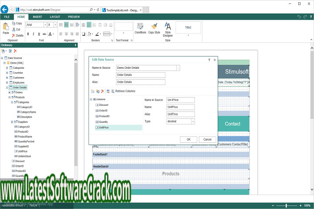Click Copy in the Clipboard group

[17, 24]
